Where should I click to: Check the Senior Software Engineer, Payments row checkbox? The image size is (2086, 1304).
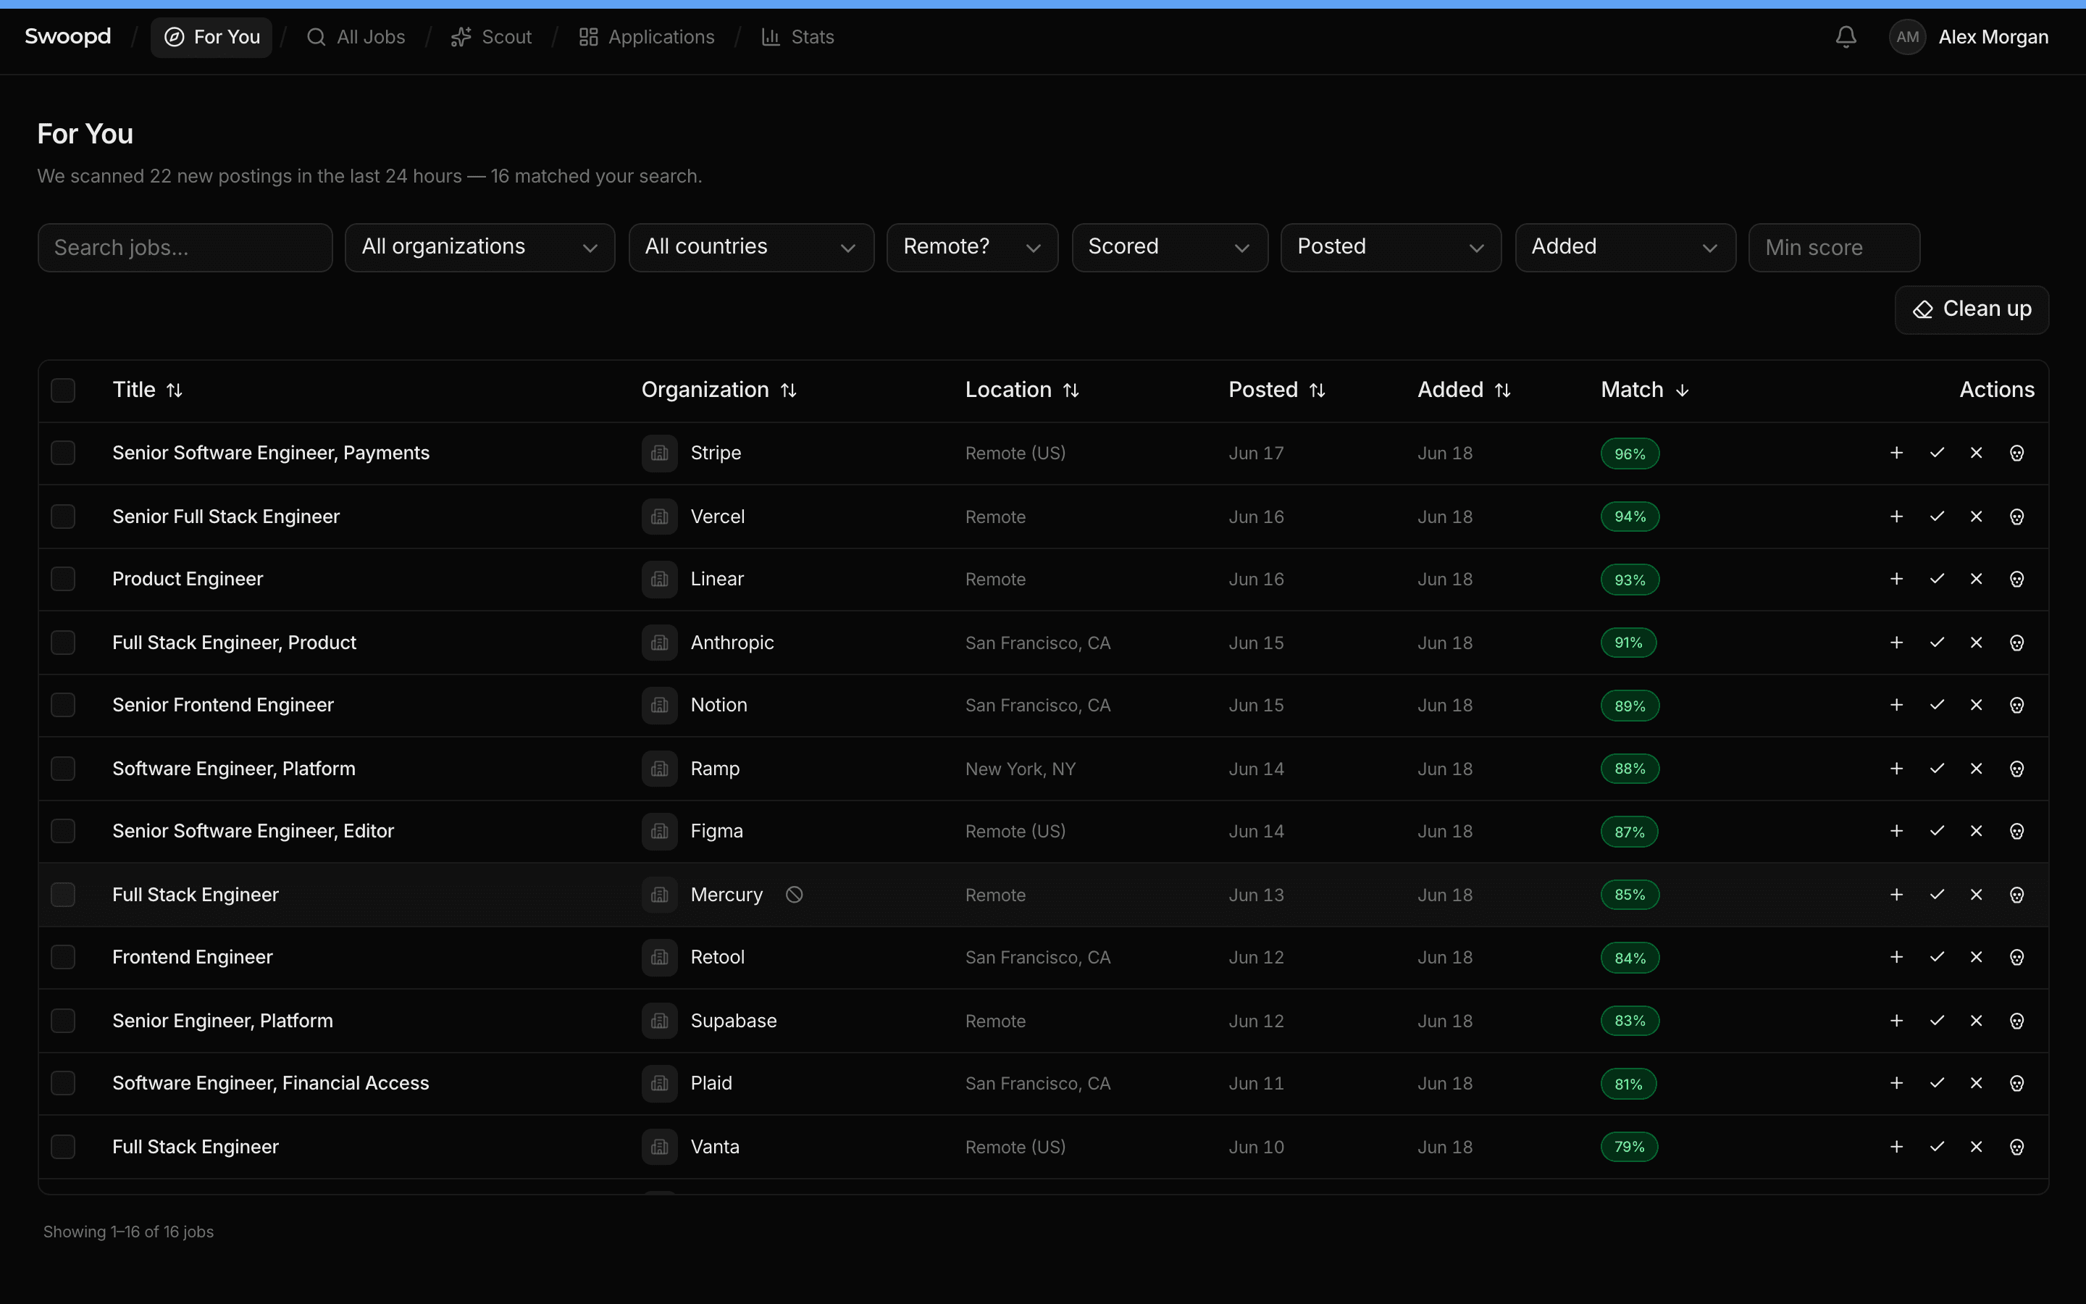pyautogui.click(x=63, y=453)
